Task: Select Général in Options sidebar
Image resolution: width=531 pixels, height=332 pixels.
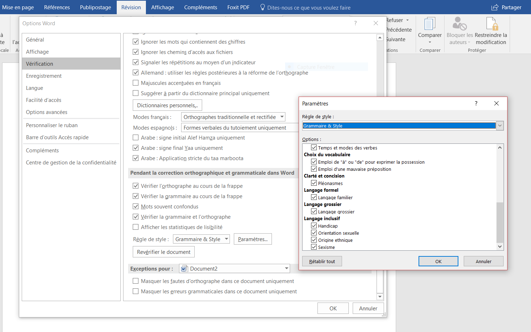Action: click(x=71, y=40)
